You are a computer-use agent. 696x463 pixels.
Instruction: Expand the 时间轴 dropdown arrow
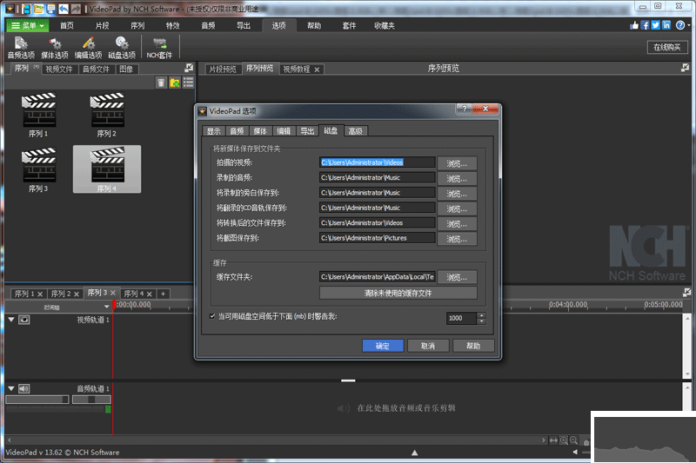click(x=105, y=307)
